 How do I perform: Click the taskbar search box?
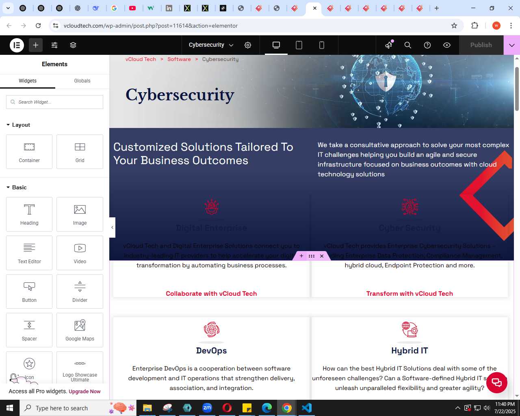click(x=77, y=408)
